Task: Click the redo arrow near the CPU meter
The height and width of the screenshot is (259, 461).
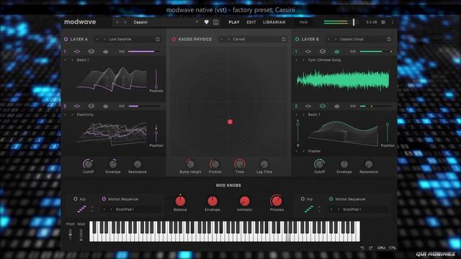Action: (x=370, y=247)
